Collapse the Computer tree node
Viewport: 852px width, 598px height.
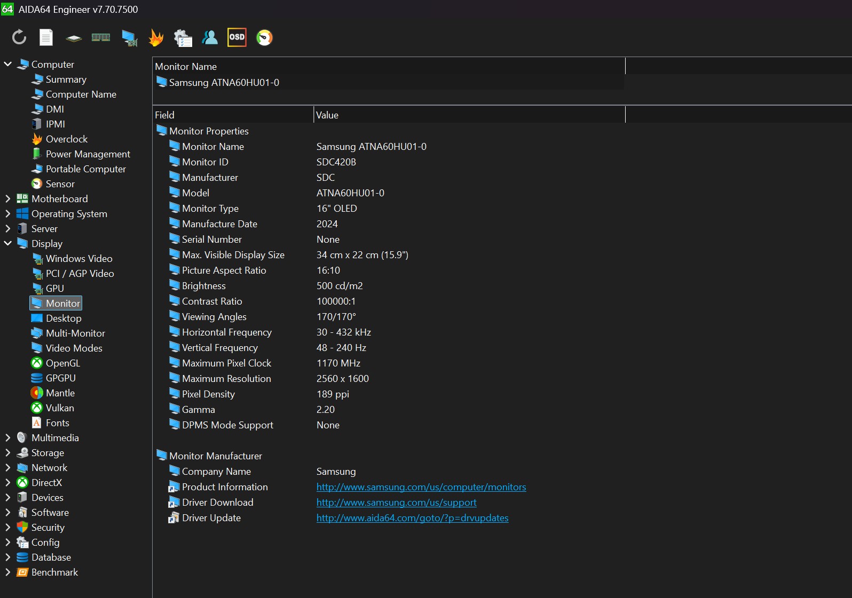[8, 64]
